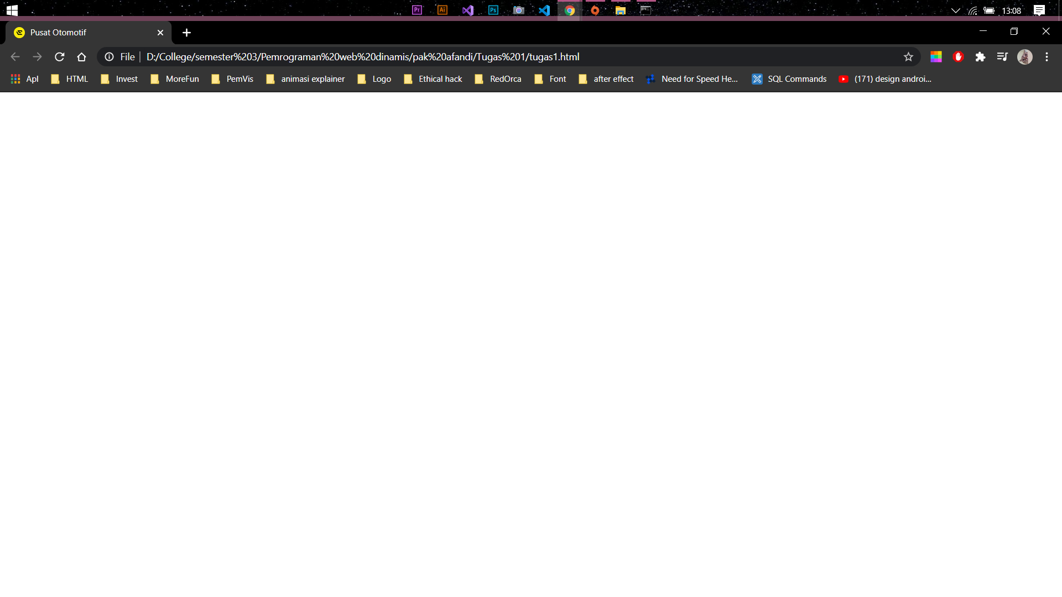Open the HTML bookmarks folder
Screen dimensions: 1062x597
click(x=70, y=79)
